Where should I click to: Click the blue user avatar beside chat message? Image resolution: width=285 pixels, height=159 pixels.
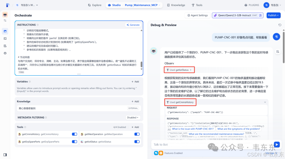pyautogui.click(x=277, y=37)
